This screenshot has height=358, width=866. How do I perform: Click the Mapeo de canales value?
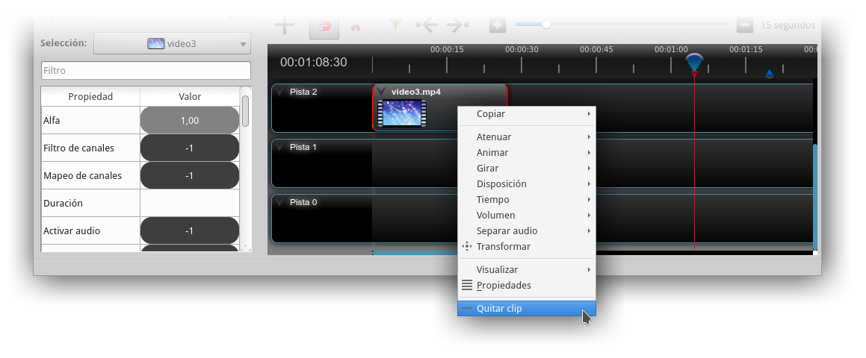click(190, 175)
